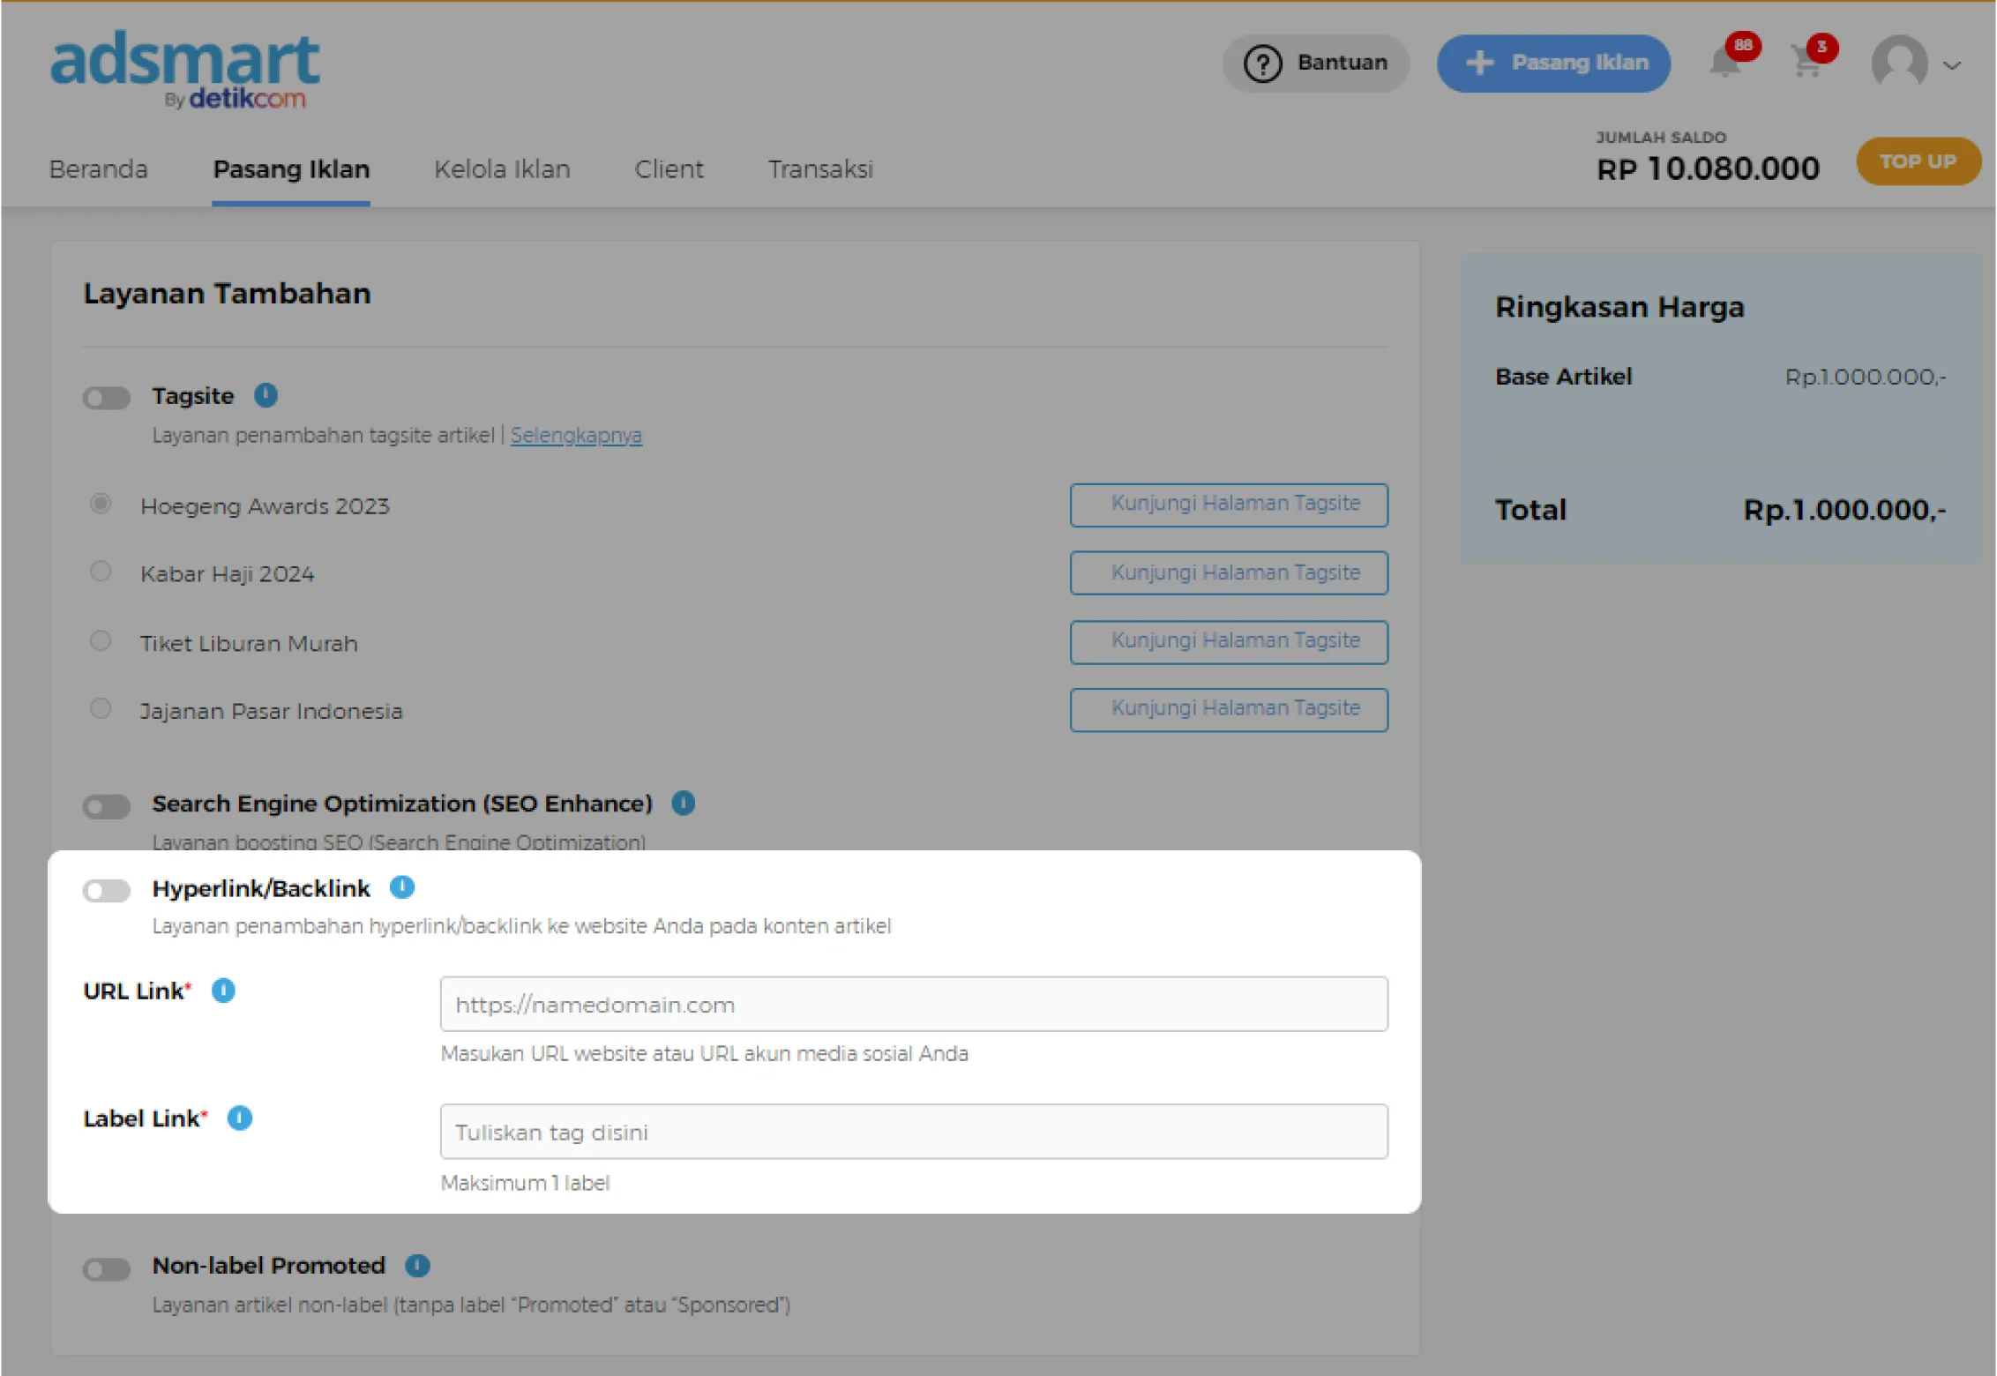
Task: Turn on the Hyperlink/Backlink toggle
Action: tap(107, 890)
